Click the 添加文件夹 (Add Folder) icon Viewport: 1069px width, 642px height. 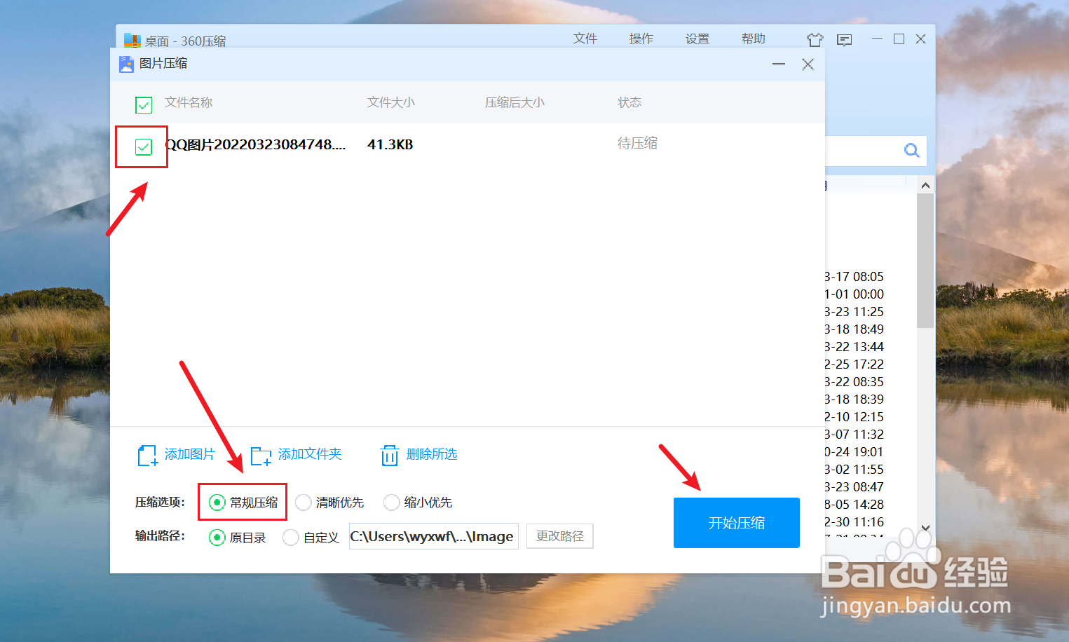[x=260, y=456]
